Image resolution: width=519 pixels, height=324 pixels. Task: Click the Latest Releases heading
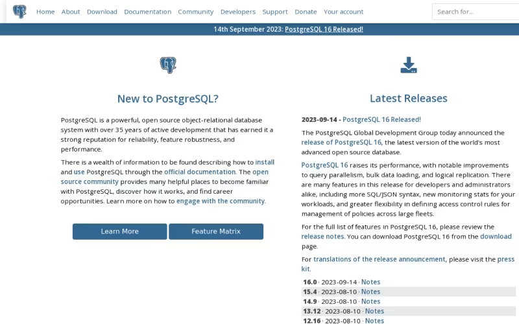[x=409, y=98]
